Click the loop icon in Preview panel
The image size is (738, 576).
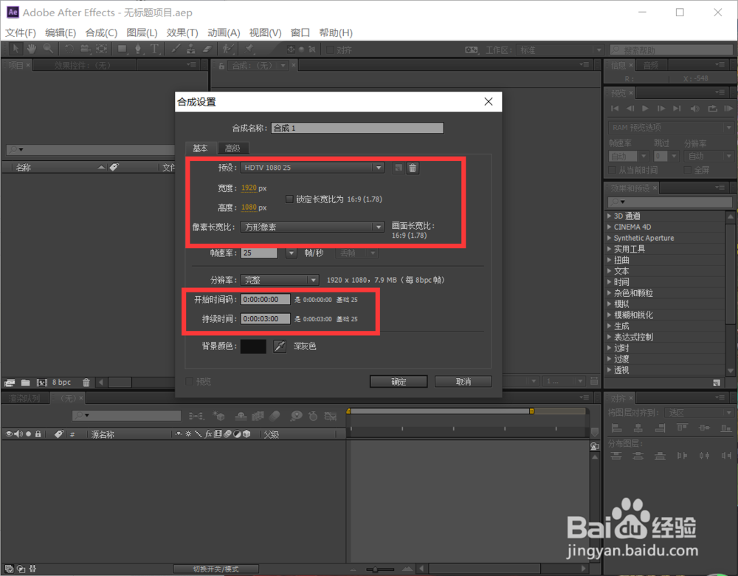713,109
